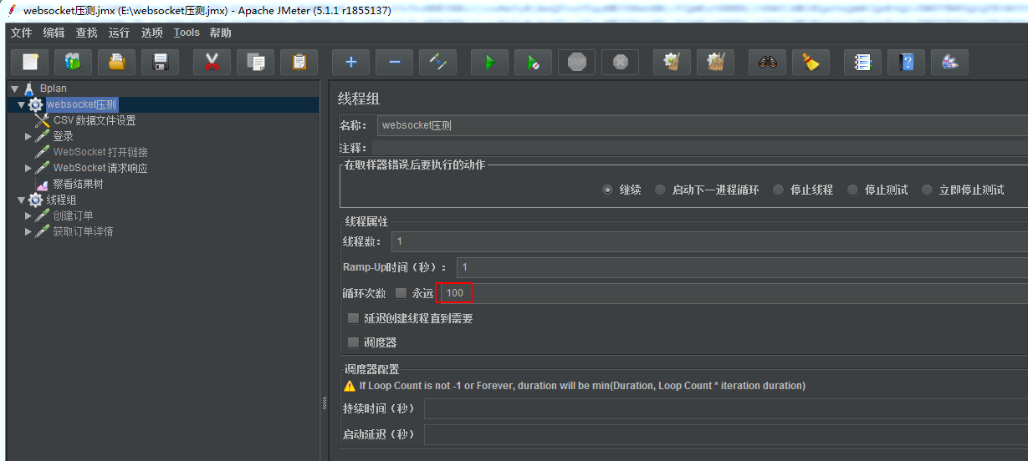Viewport: 1028px width, 461px height.
Task: Open the 帮助 menu
Action: click(x=220, y=33)
